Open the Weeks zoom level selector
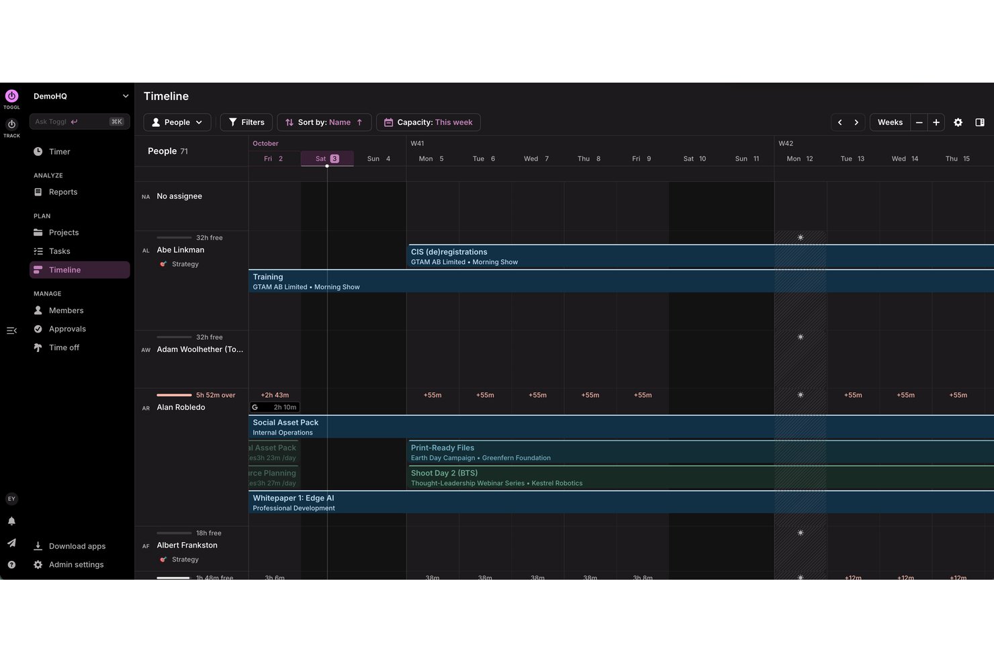 pyautogui.click(x=890, y=122)
